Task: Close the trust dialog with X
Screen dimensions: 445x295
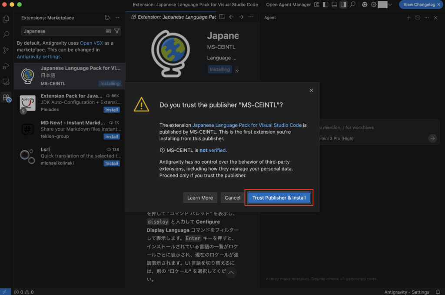Action: tap(311, 90)
